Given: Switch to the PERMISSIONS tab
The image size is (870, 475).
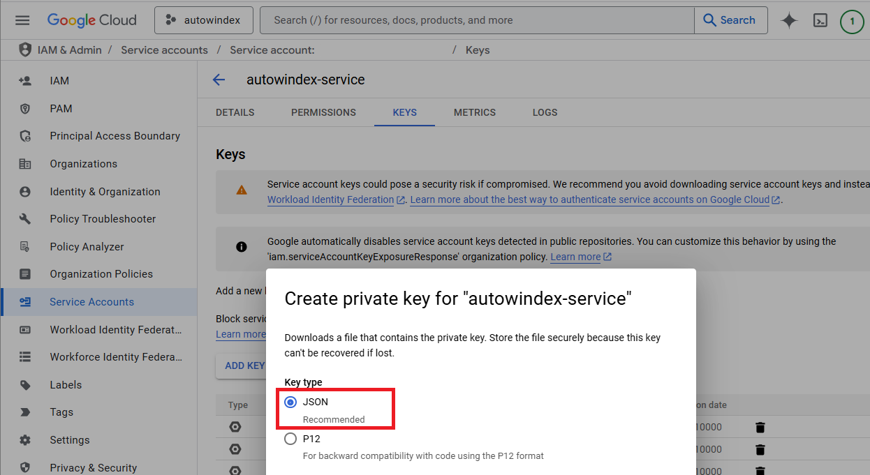Looking at the screenshot, I should [323, 112].
